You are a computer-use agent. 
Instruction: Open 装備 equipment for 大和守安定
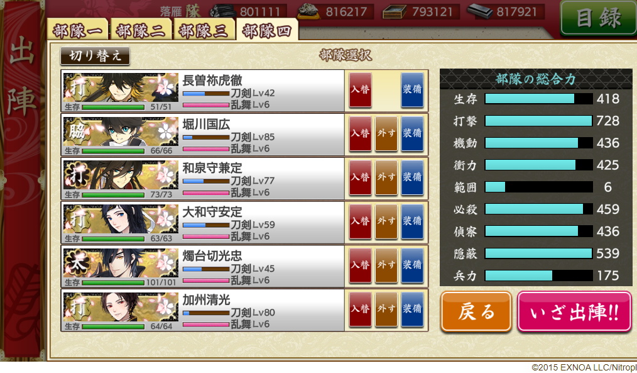click(x=412, y=221)
